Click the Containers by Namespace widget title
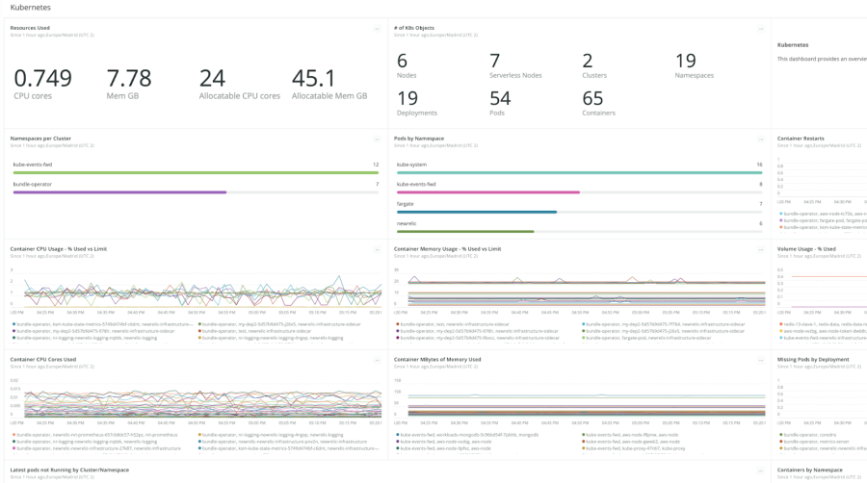Image resolution: width=867 pixels, height=483 pixels. pyautogui.click(x=810, y=470)
